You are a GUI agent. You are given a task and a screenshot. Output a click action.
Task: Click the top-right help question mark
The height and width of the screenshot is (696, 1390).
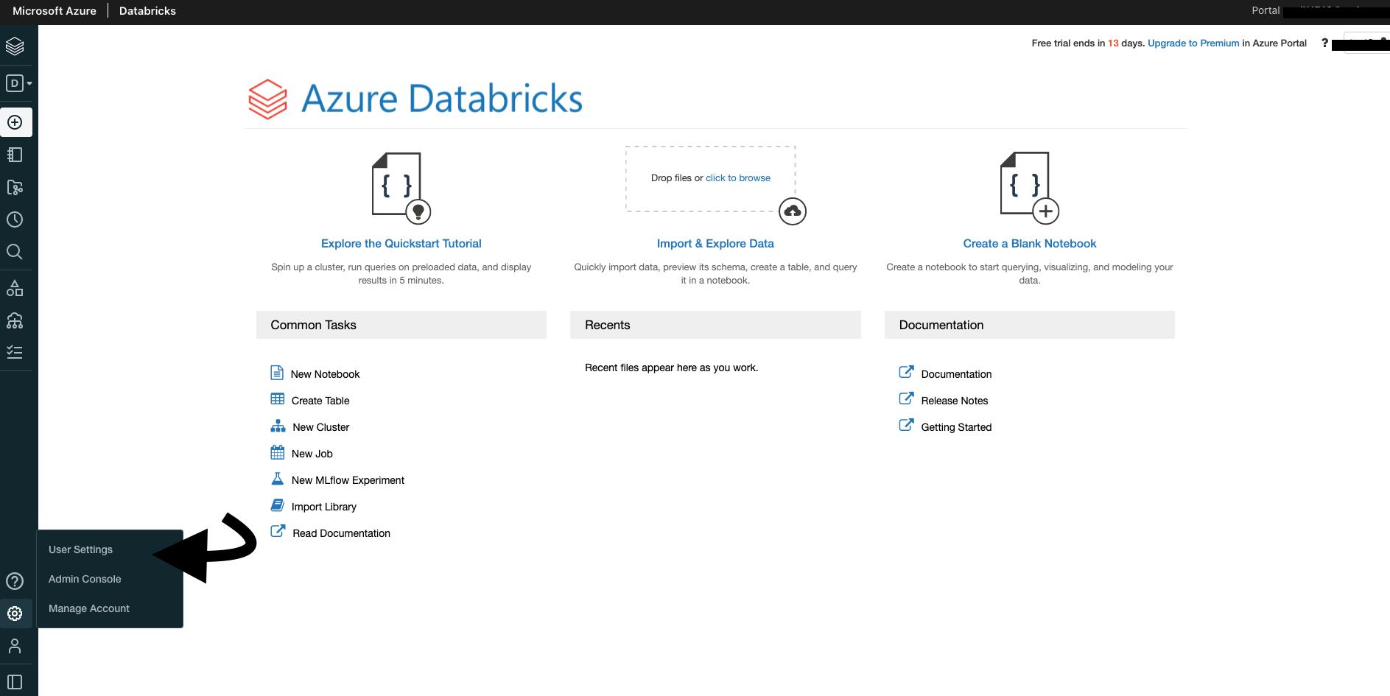pyautogui.click(x=1324, y=43)
